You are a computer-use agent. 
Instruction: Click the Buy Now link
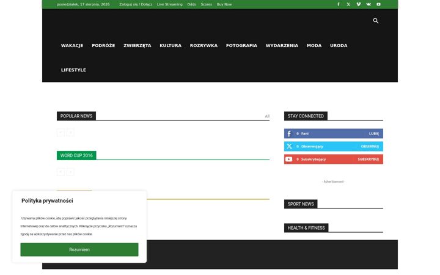[x=224, y=4]
